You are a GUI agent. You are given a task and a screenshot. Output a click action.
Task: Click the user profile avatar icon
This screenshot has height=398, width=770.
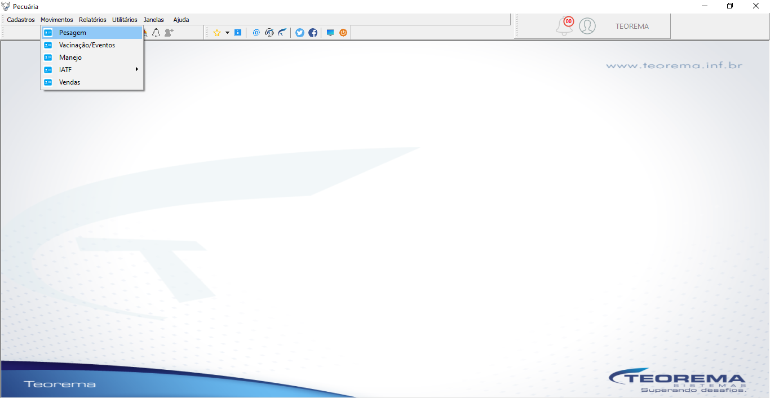point(587,26)
